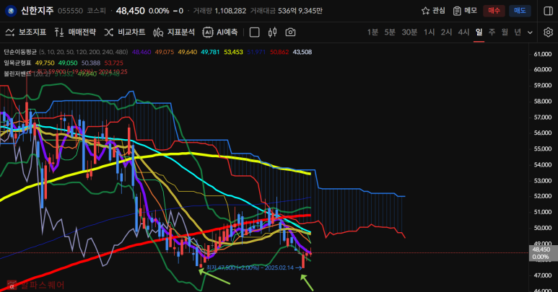Click 거래량 1,108,282 volume text
Image resolution: width=558 pixels, height=292 pixels.
pos(219,11)
